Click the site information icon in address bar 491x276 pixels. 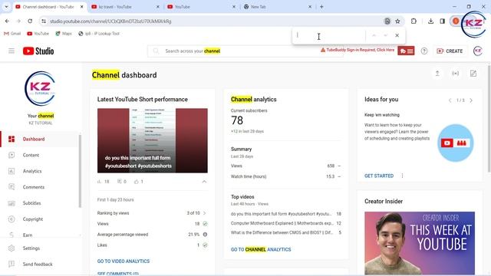(x=44, y=21)
